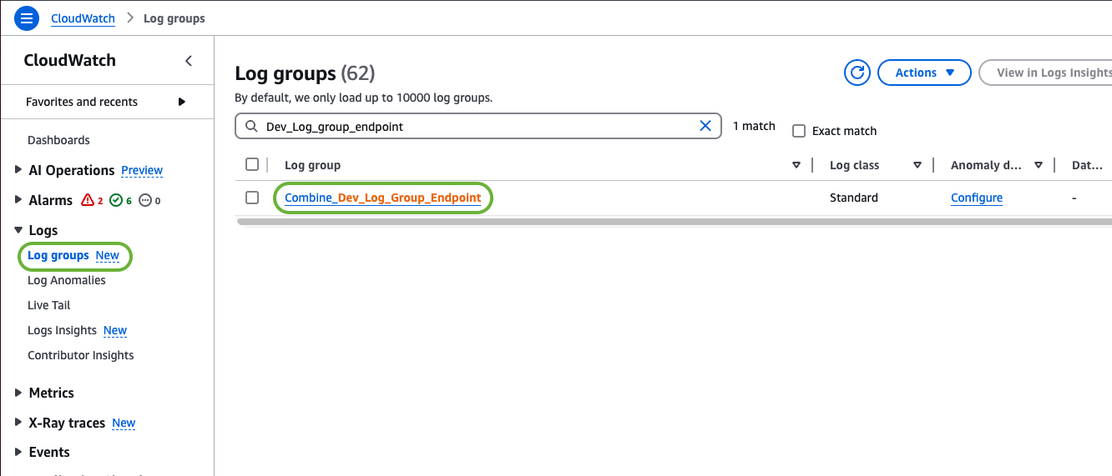Click the AI Operations Preview link

click(x=142, y=170)
